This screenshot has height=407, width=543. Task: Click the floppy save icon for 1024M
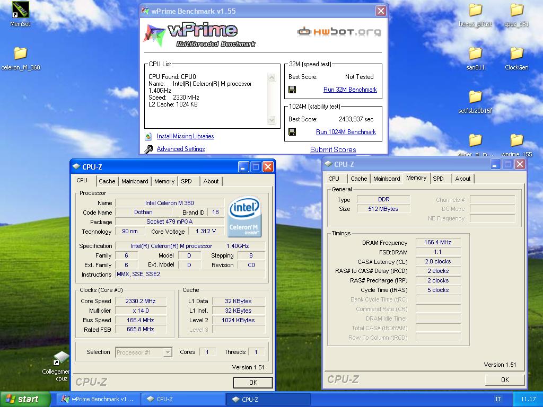(292, 132)
